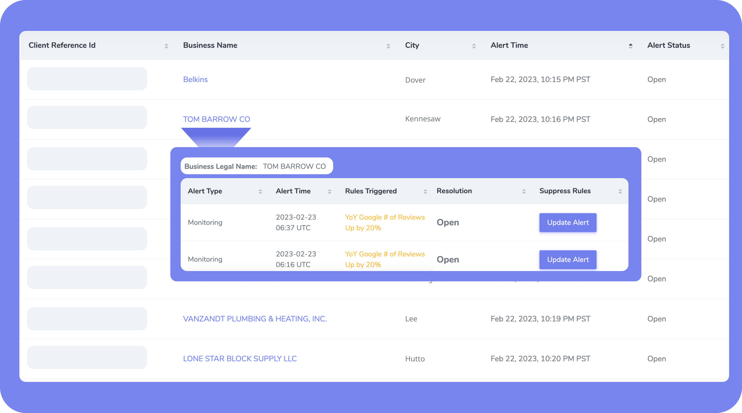Open VANZANDT PLUMBING & HEATING, INC. link

[255, 319]
